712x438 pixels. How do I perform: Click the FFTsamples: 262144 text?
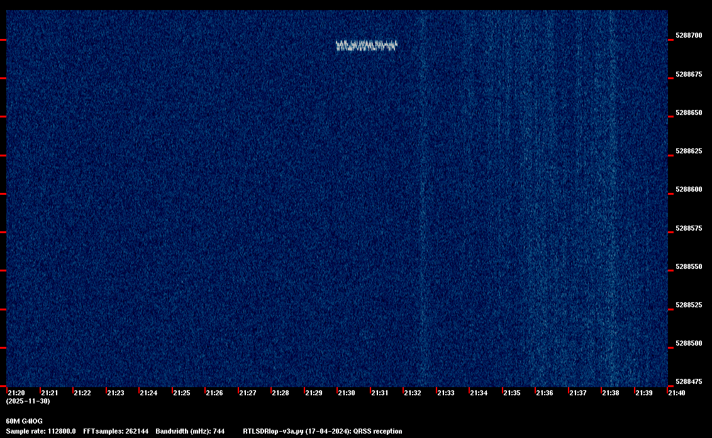tap(116, 431)
